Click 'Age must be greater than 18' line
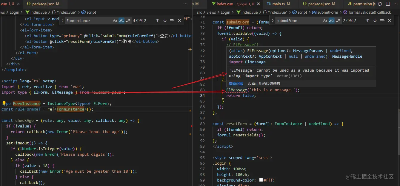The image size is (400, 186). pos(78,171)
